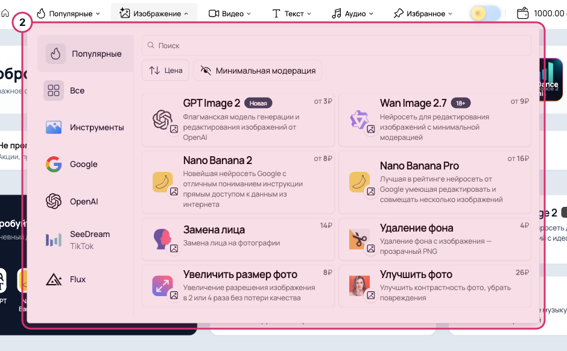
Task: Select the SeeDream TikTok sidebar category
Action: point(85,239)
